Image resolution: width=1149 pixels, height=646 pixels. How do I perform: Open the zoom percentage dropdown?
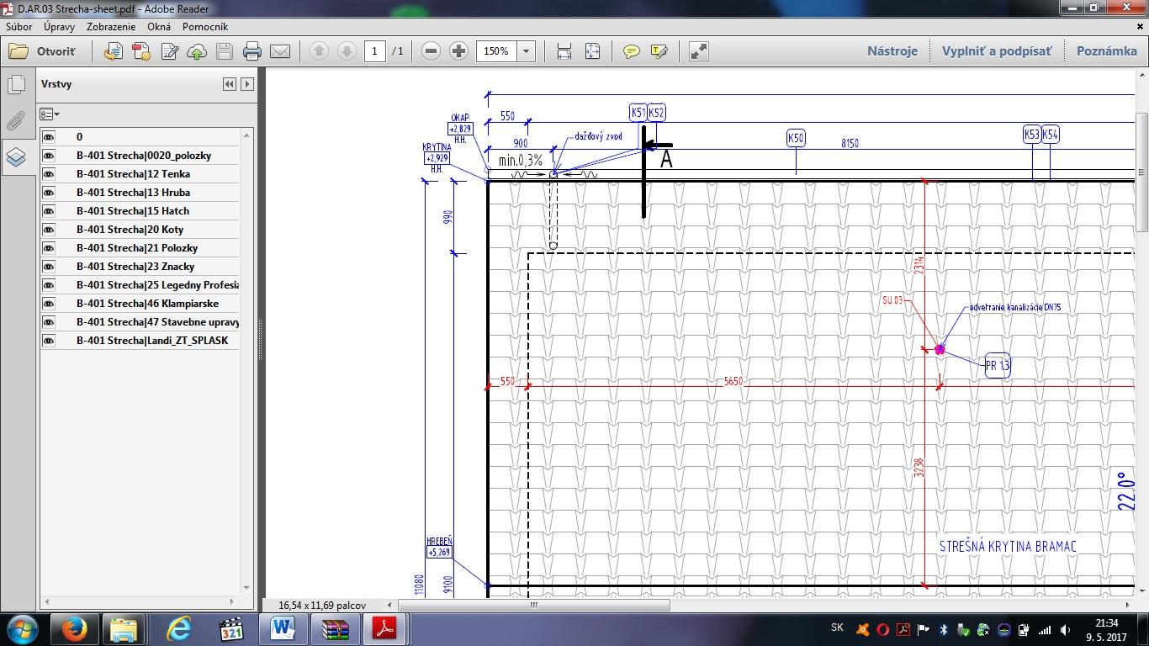point(526,51)
